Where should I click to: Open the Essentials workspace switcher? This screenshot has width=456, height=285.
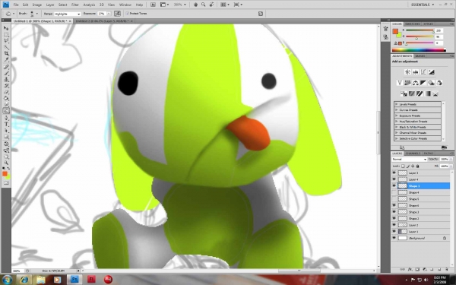[423, 5]
